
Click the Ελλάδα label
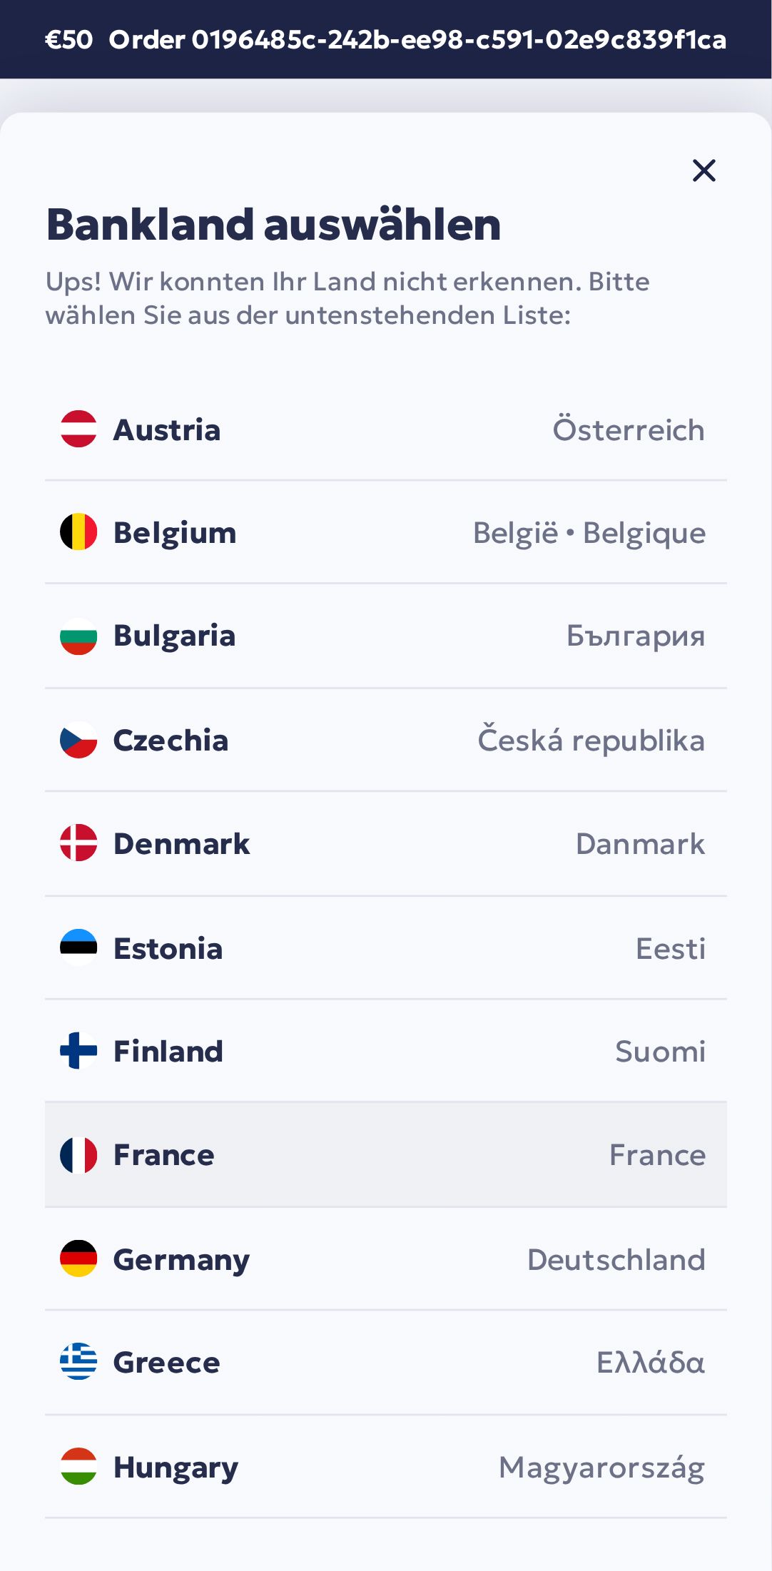(x=650, y=1363)
